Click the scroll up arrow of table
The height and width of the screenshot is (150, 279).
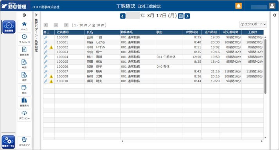[265, 37]
